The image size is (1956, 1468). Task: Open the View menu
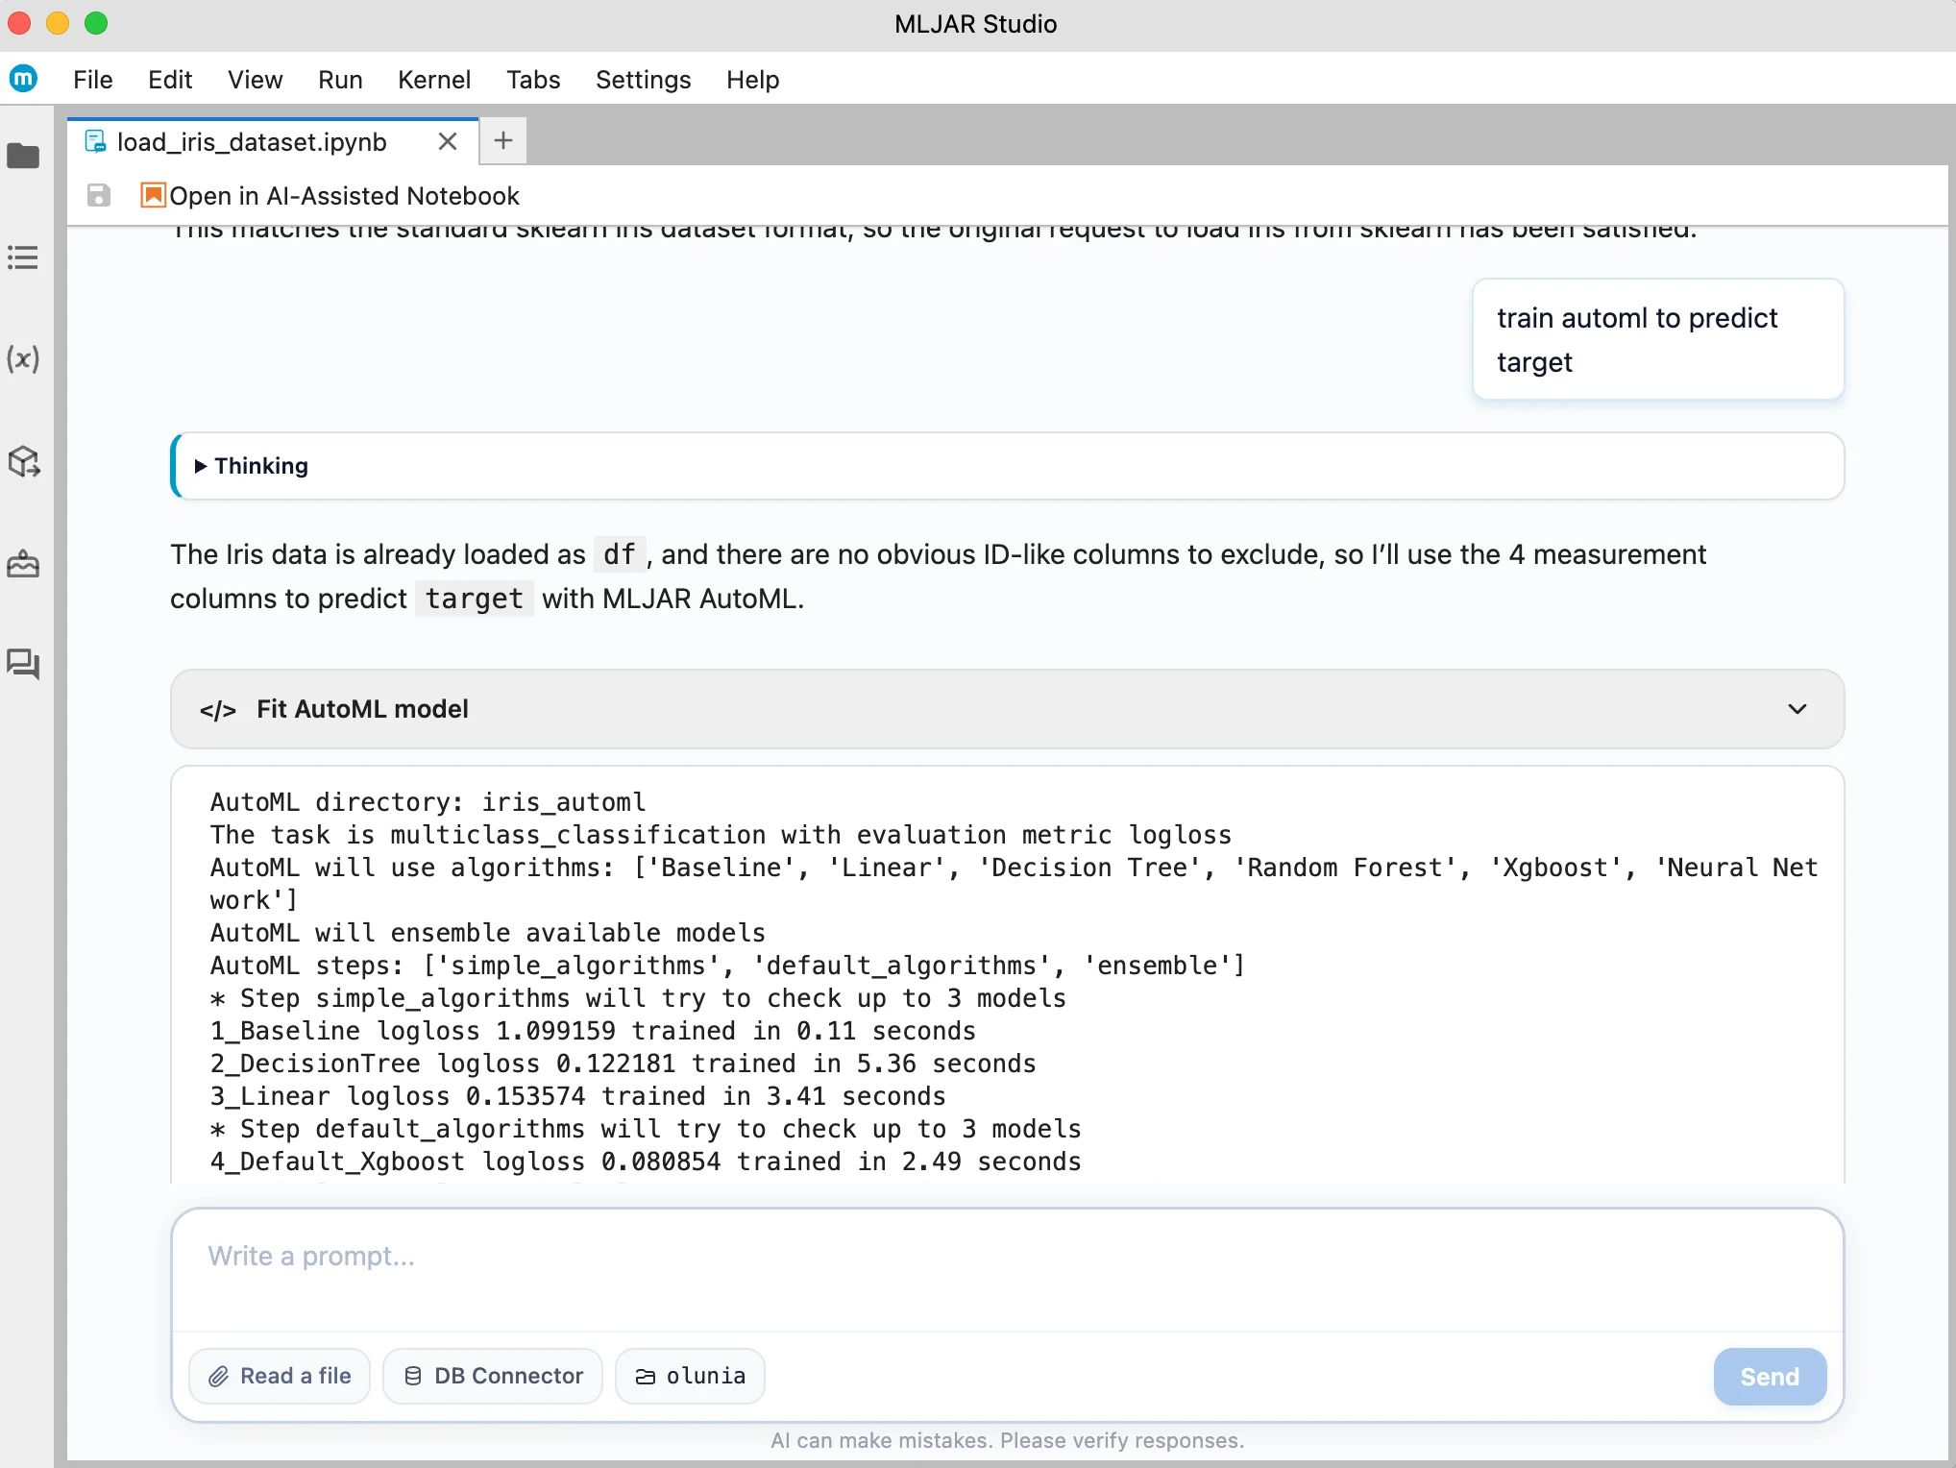tap(255, 80)
